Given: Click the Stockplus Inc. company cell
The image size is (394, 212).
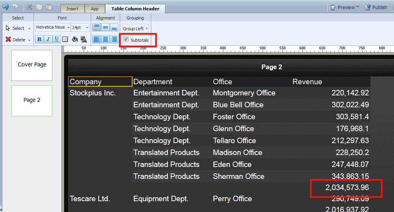Looking at the screenshot, I should pos(92,93).
